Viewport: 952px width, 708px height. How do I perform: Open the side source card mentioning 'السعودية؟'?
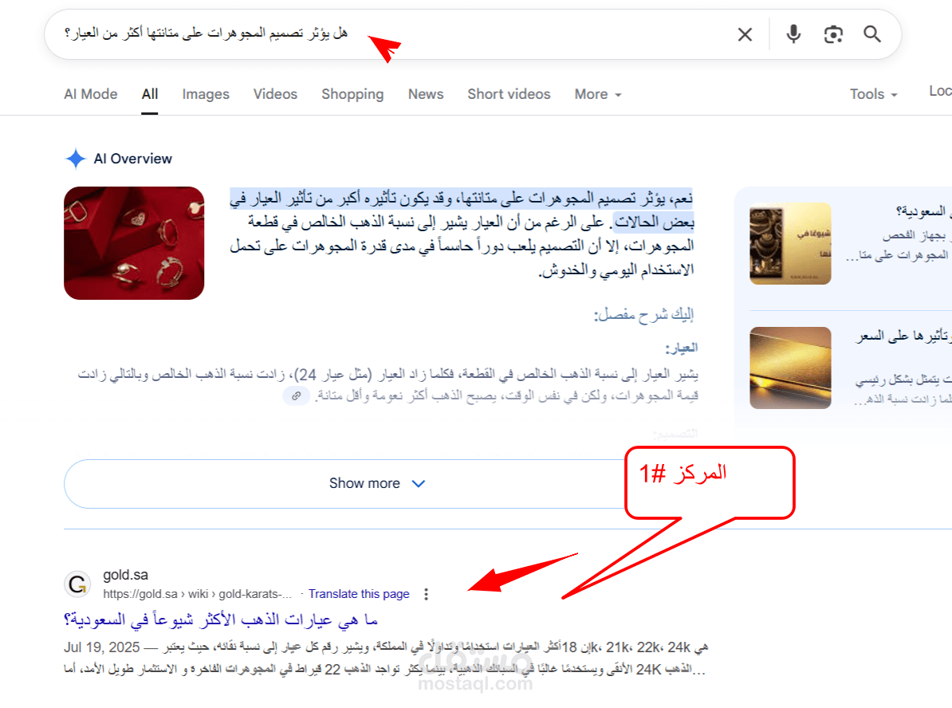(x=850, y=243)
